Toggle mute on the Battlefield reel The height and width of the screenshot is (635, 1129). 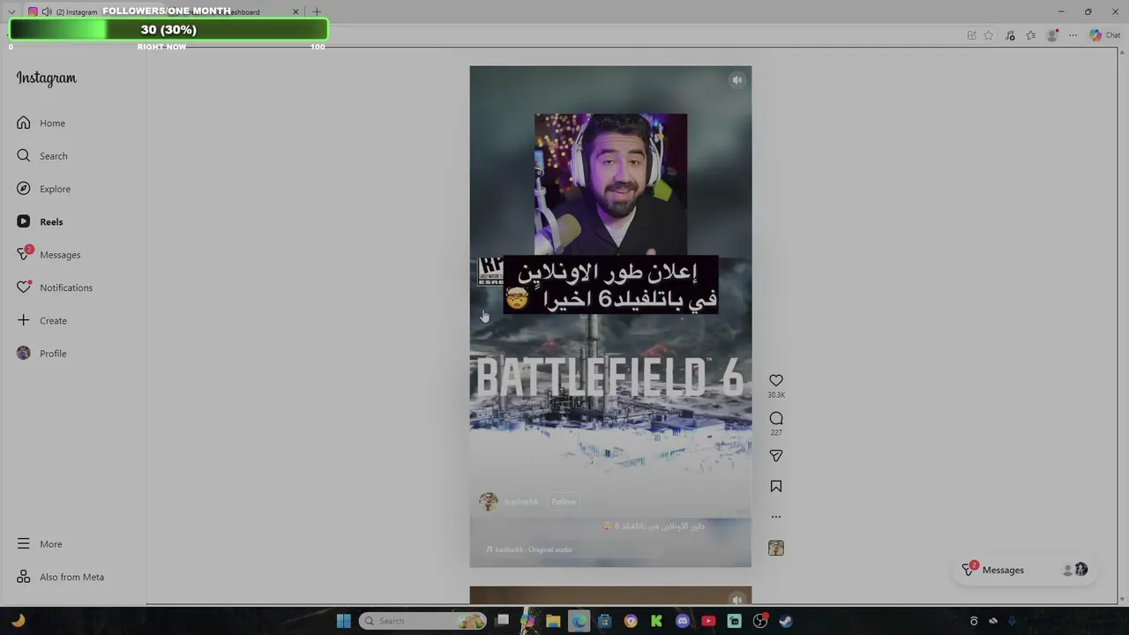[x=737, y=80]
